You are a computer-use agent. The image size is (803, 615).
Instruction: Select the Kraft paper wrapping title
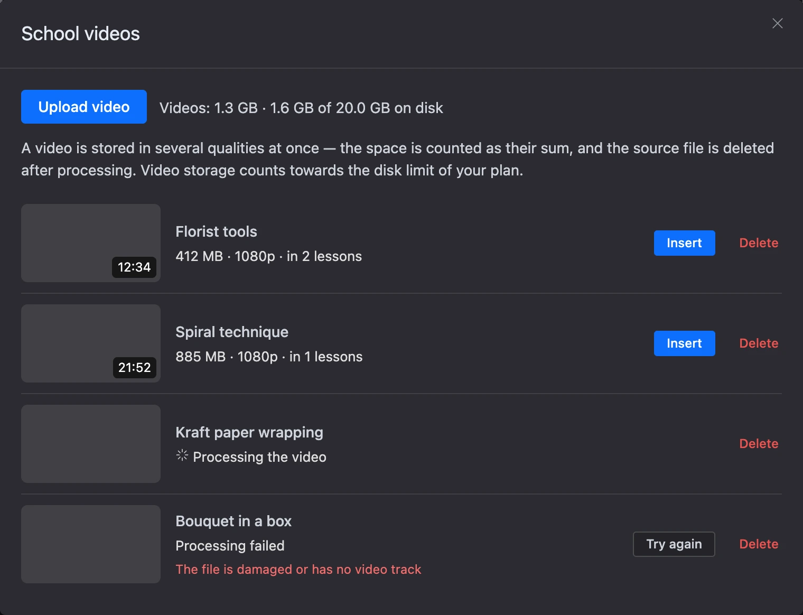(249, 432)
